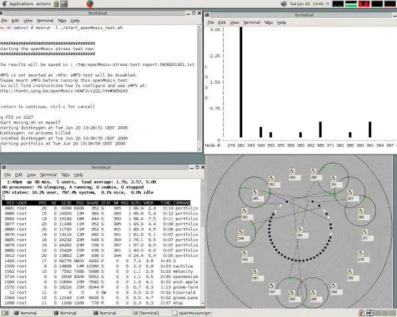Open Help menu in bottom-left Terminal window
Viewport: 397px width, 317px height.
[x=78, y=174]
